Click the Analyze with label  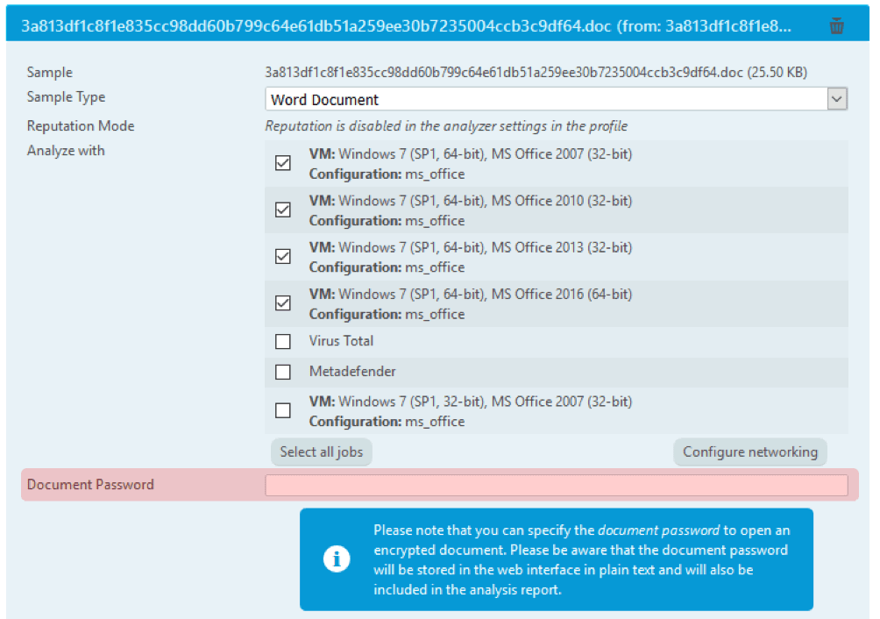(x=66, y=151)
